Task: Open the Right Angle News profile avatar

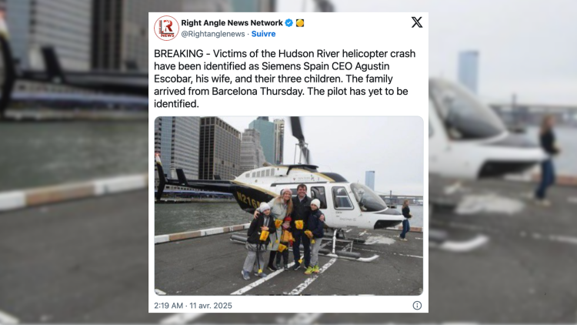Action: click(166, 28)
